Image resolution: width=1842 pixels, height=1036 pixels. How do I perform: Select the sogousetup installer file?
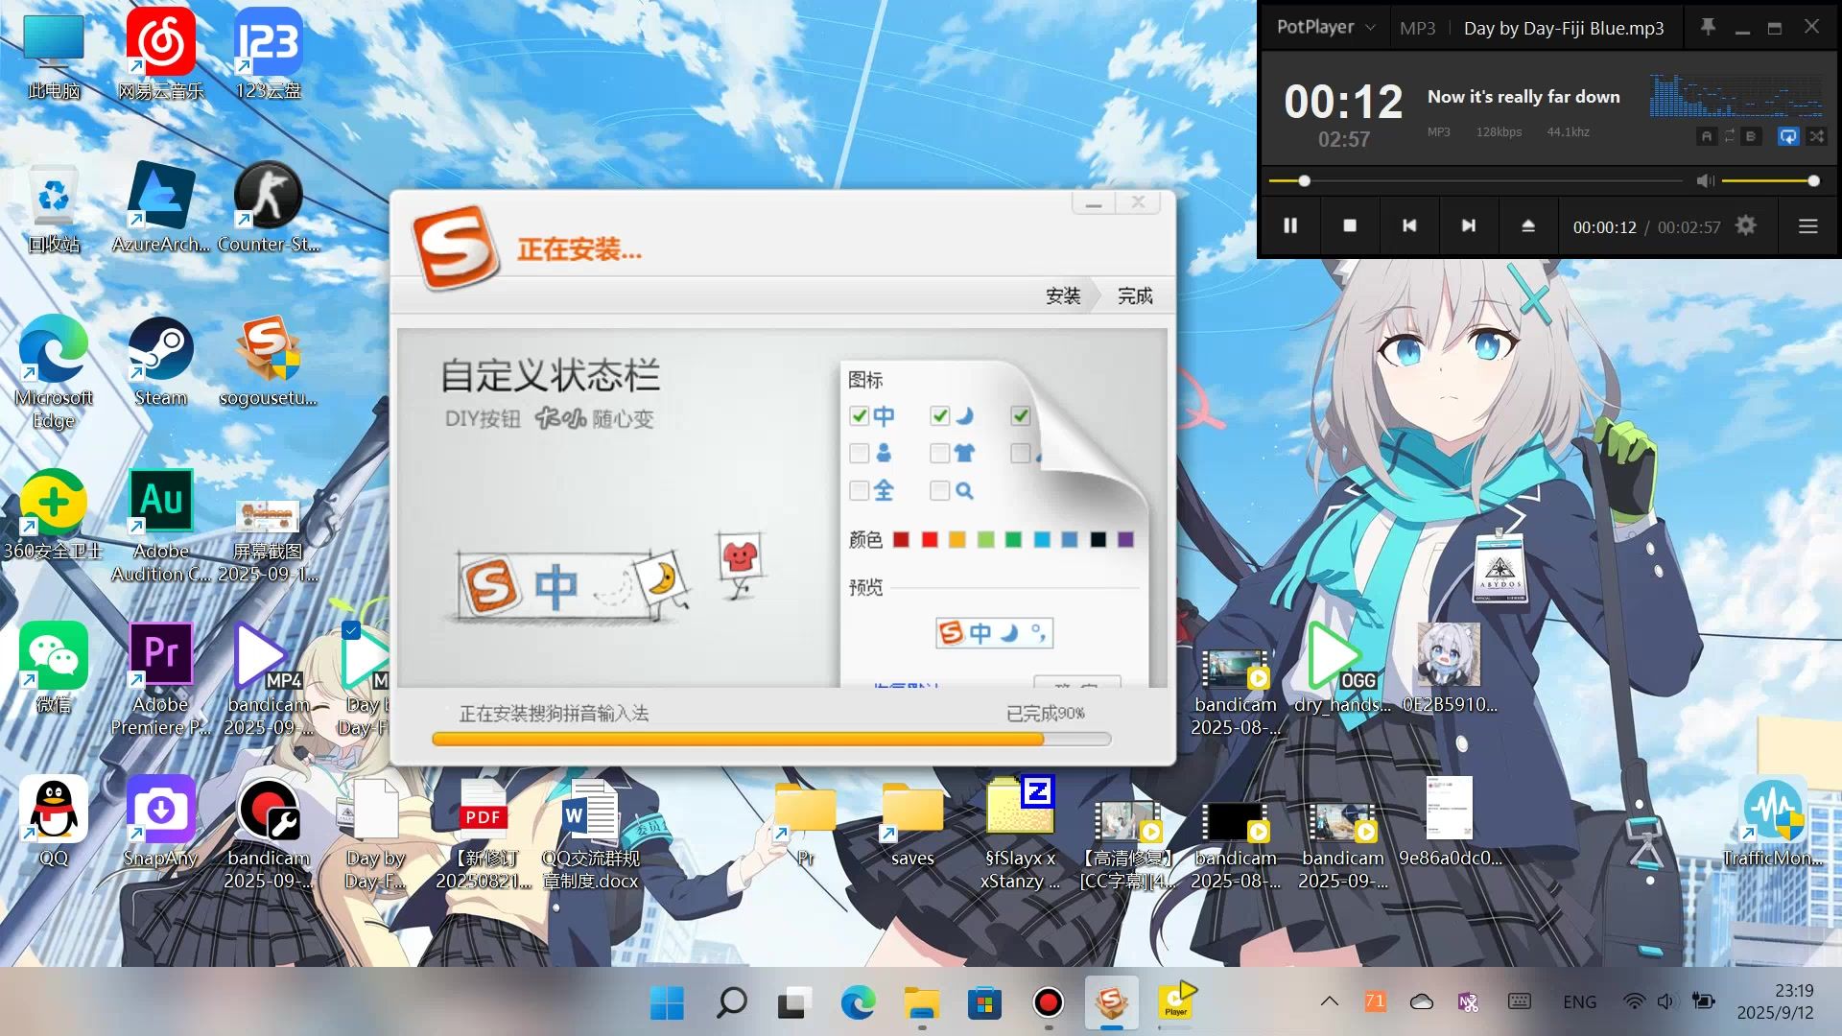click(269, 362)
